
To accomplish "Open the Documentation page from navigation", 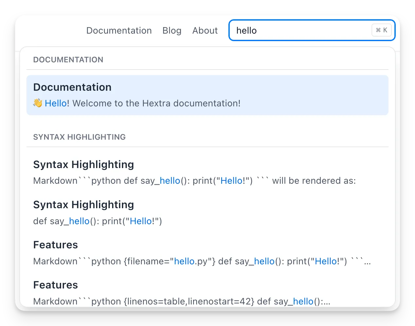I will click(119, 30).
